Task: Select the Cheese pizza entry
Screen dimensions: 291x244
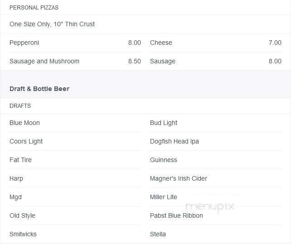Action: (161, 43)
